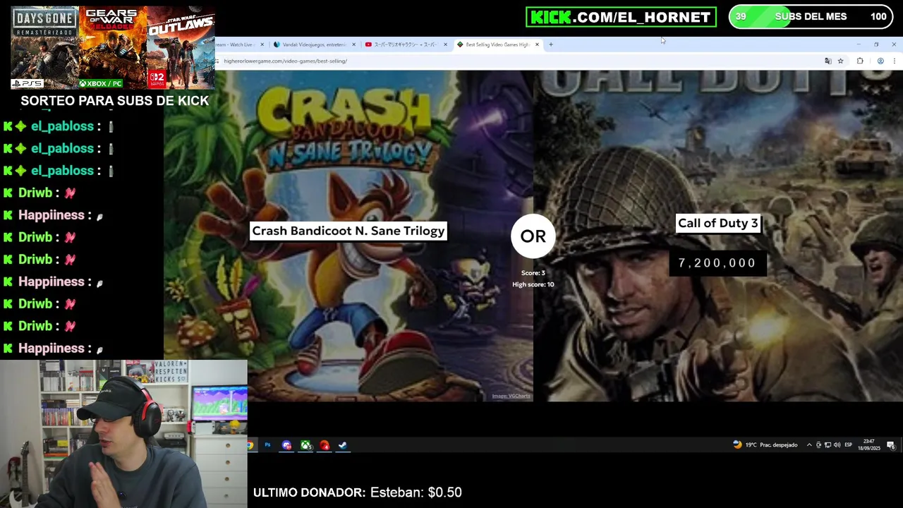Click the last Happiiness chat message
The height and width of the screenshot is (508, 903).
point(54,348)
